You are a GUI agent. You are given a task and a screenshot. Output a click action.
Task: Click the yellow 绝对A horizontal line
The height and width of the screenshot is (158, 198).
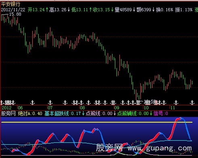(x=97, y=122)
